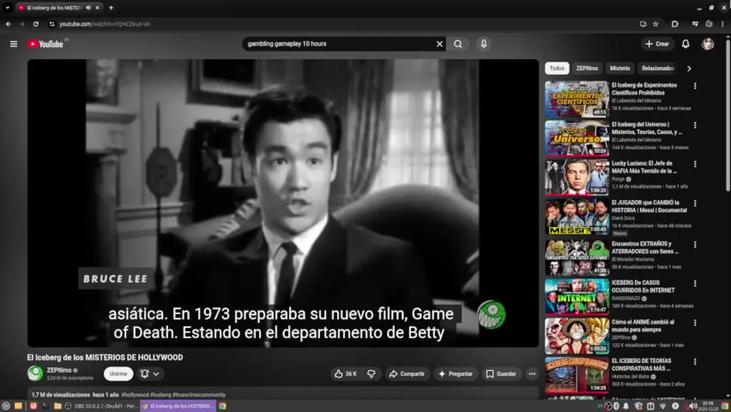Open options for Lucky Luciano video
The width and height of the screenshot is (731, 412).
[x=695, y=164]
